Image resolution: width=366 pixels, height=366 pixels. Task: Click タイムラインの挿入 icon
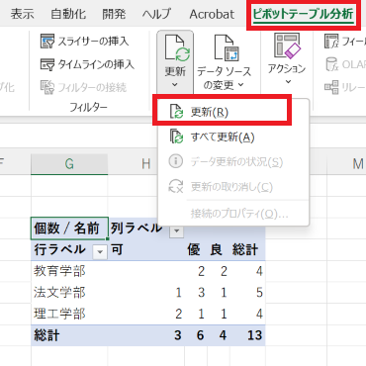click(x=46, y=64)
